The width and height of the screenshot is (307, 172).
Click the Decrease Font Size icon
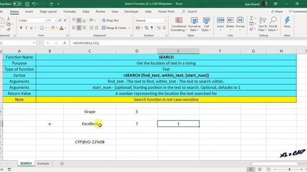pyautogui.click(x=65, y=20)
